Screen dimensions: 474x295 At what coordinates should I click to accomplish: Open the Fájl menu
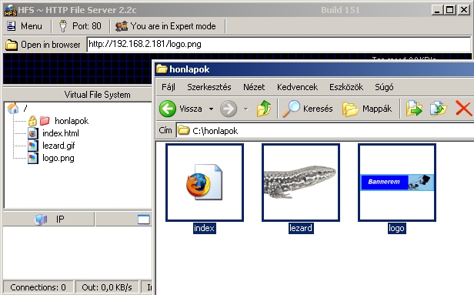169,87
